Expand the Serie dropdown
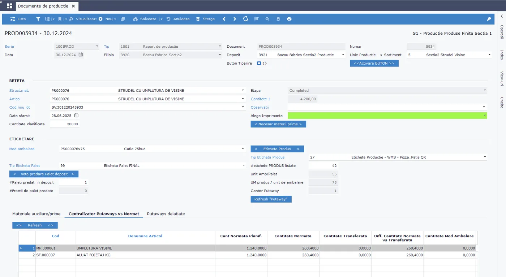This screenshot has width=506, height=277. click(x=97, y=47)
